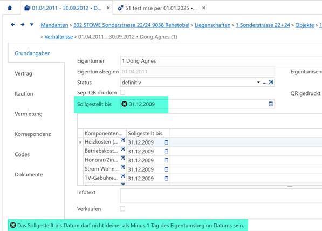This screenshot has height=231, width=322.
Task: Select the Codes section
Action: (x=22, y=154)
